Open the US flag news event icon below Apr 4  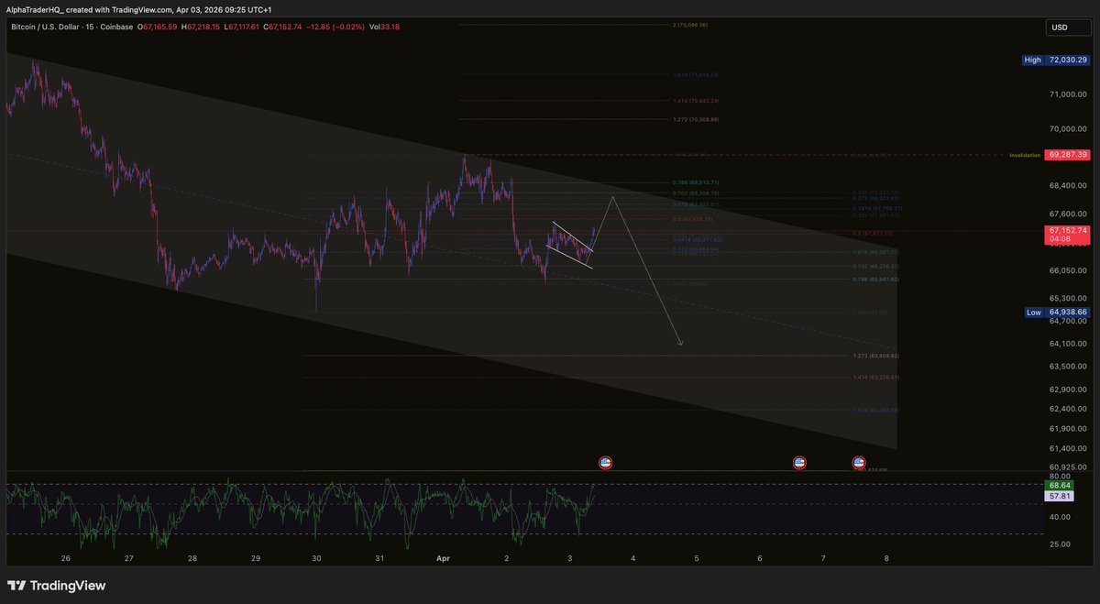click(605, 462)
